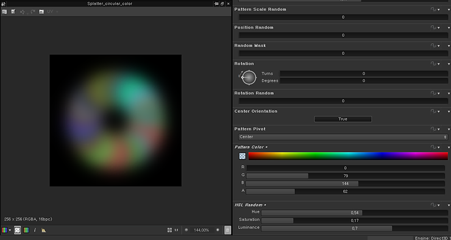Image resolution: width=451 pixels, height=240 pixels.
Task: Open the Pattern Pivot Center dropdown
Action: click(x=343, y=137)
